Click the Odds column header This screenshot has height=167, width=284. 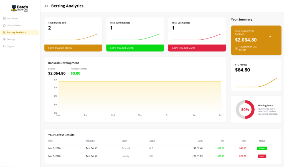(x=200, y=141)
